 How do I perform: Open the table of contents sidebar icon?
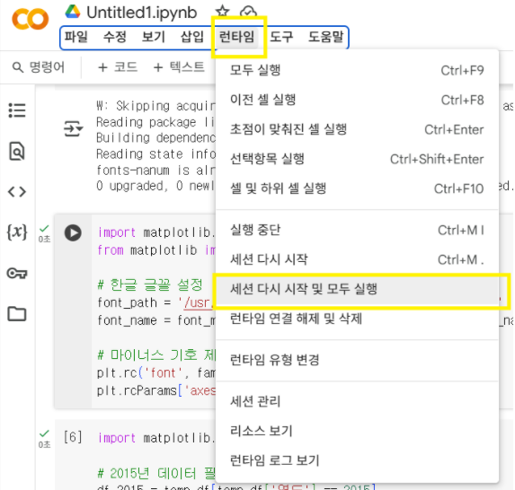click(x=17, y=110)
